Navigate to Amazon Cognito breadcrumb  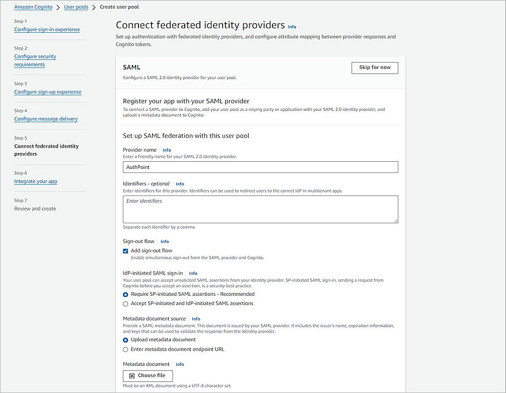pos(33,7)
